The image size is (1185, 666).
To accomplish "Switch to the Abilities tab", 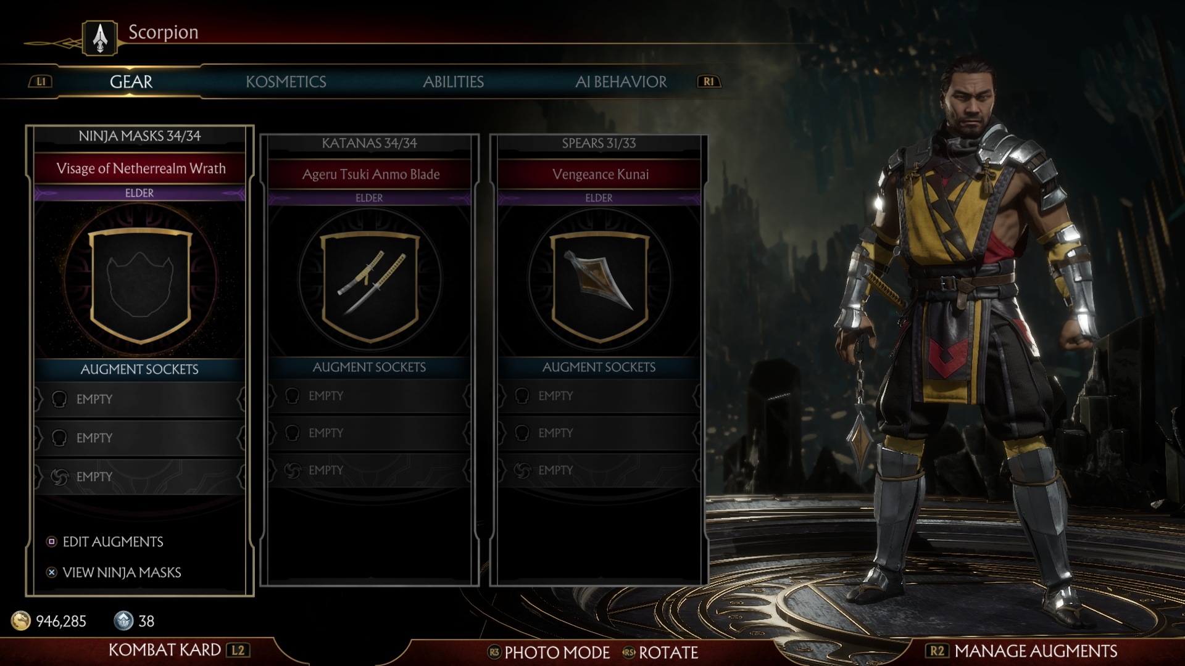I will click(453, 82).
